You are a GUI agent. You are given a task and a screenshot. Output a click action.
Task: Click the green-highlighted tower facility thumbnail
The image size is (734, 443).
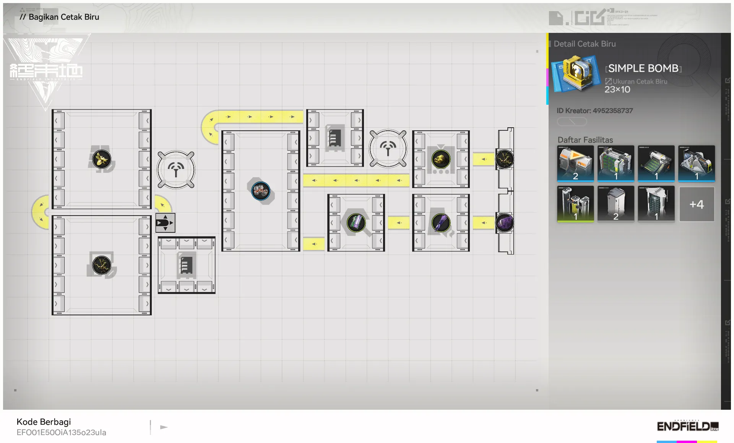click(575, 204)
